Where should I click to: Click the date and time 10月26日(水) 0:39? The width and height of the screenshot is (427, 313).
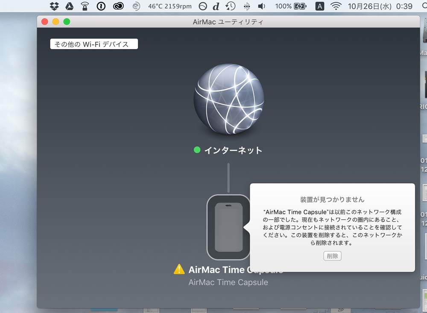tap(380, 6)
